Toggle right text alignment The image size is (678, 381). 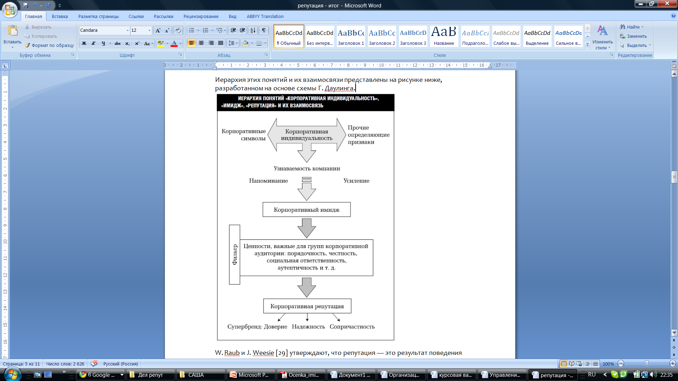pyautogui.click(x=211, y=43)
